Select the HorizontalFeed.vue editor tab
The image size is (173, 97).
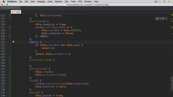(10, 8)
